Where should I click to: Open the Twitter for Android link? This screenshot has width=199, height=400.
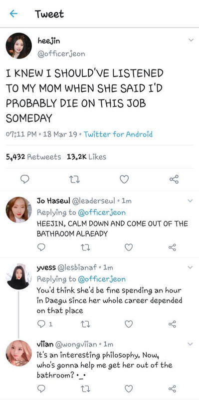coord(118,134)
